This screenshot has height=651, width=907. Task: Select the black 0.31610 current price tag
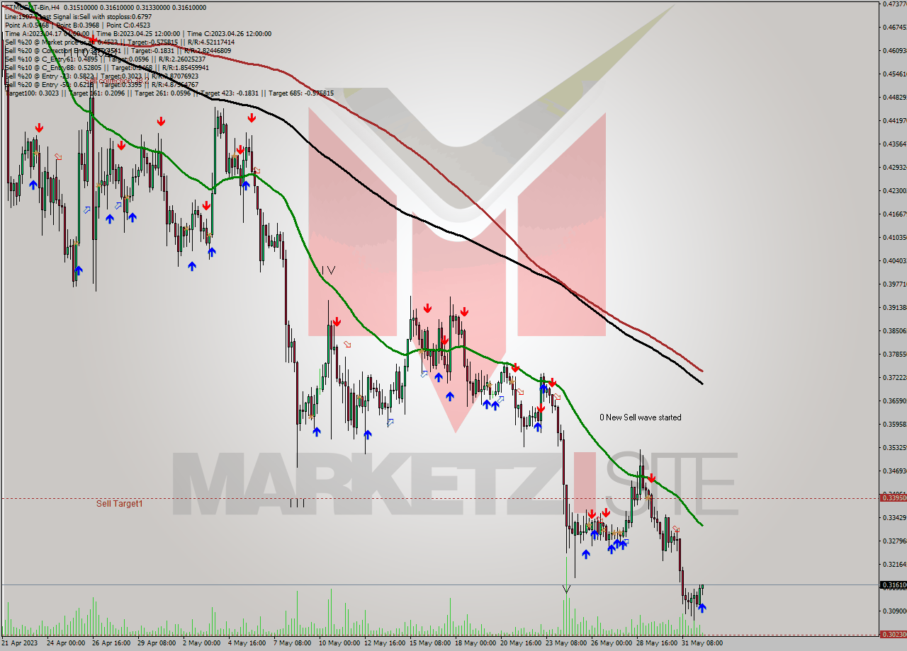click(892, 585)
